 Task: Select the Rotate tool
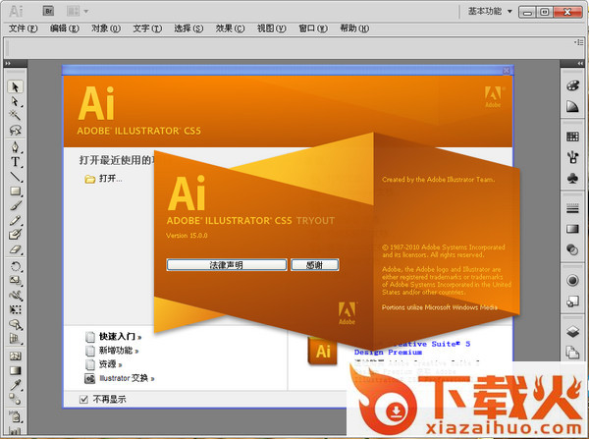[x=15, y=266]
